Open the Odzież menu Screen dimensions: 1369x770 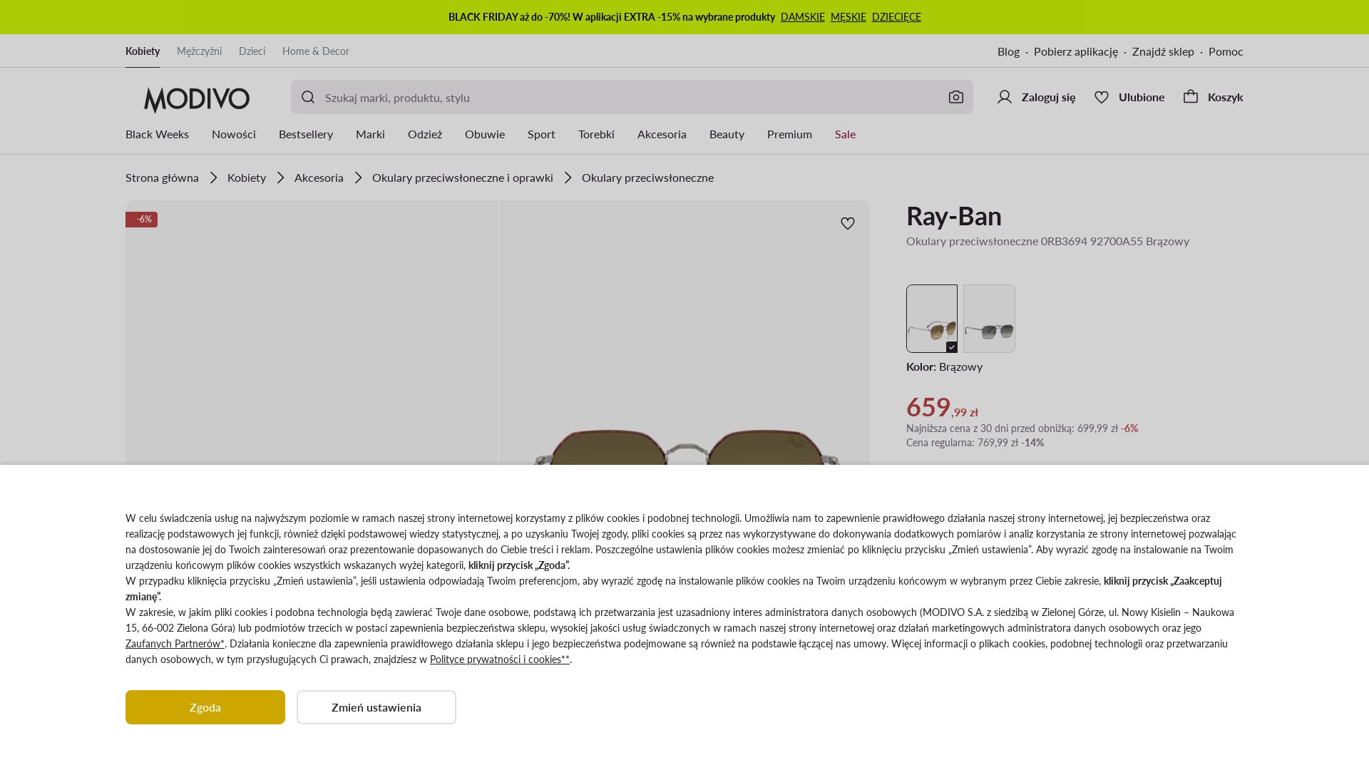pos(425,134)
